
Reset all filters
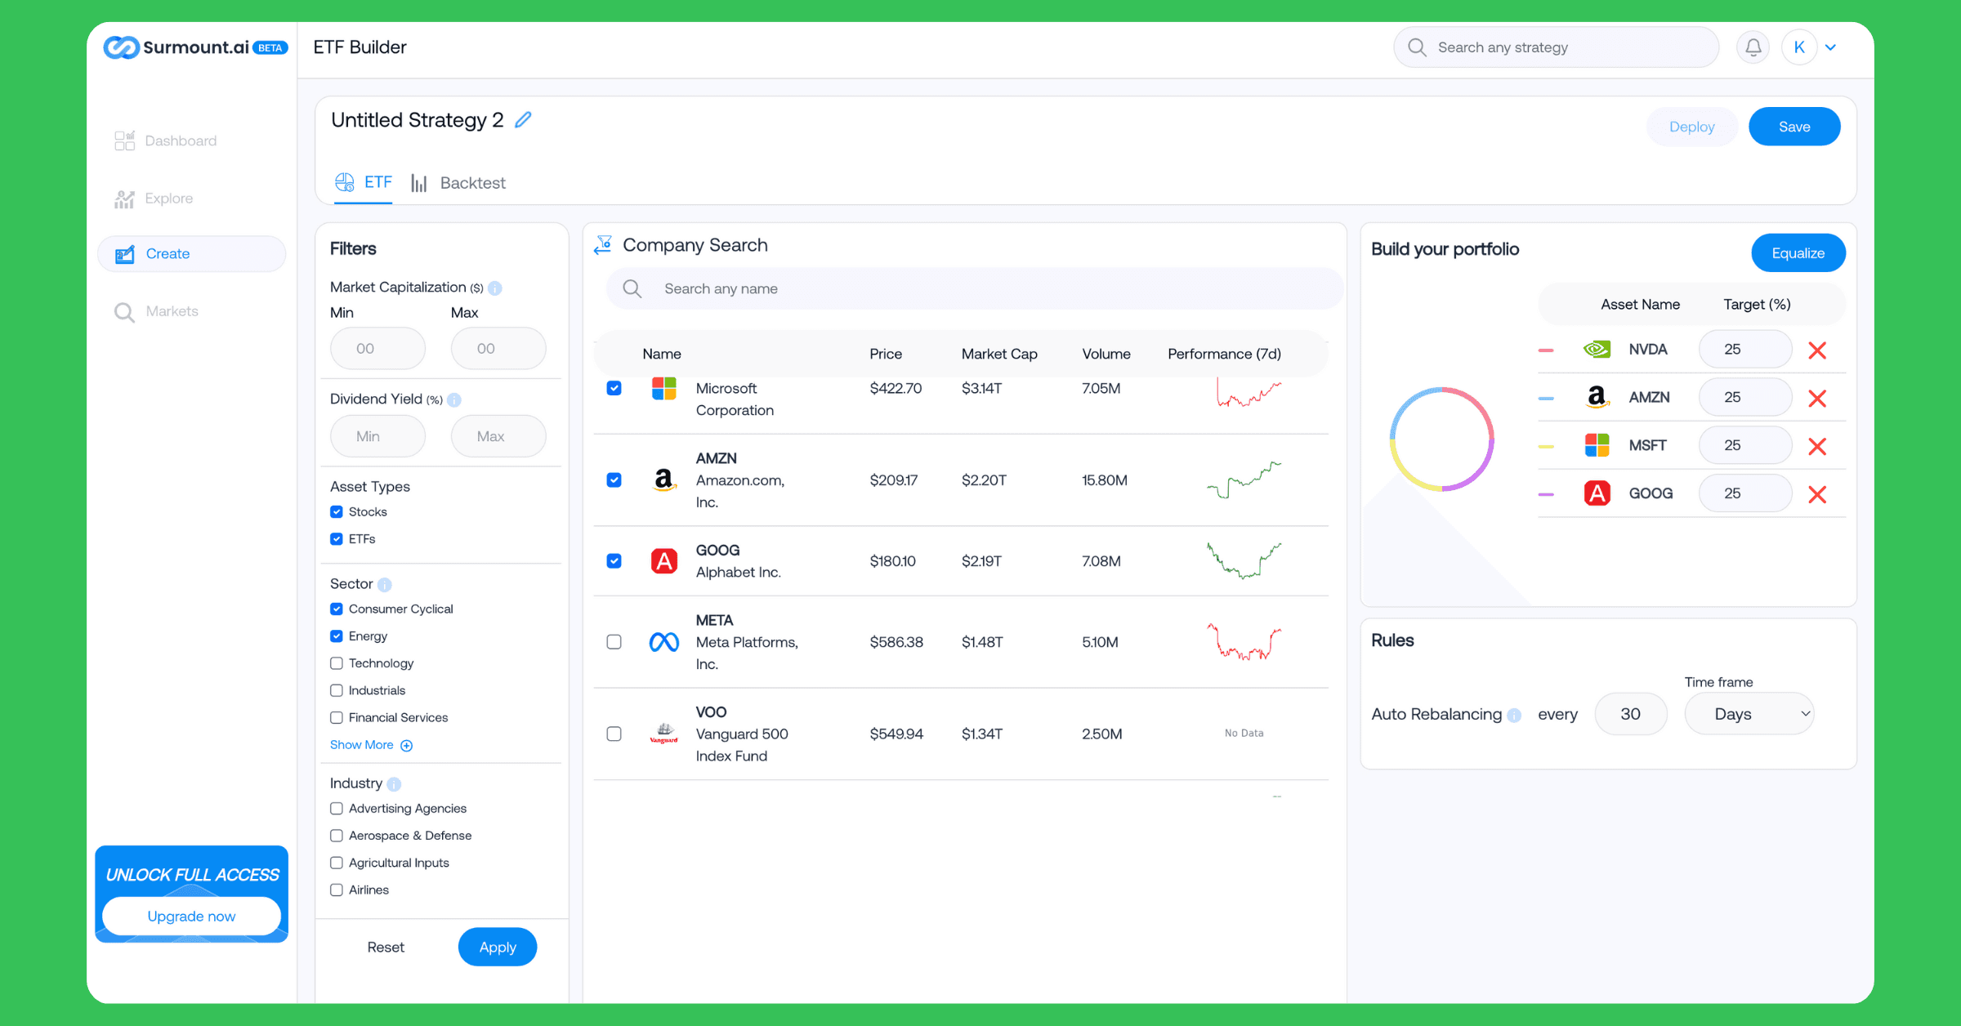386,947
